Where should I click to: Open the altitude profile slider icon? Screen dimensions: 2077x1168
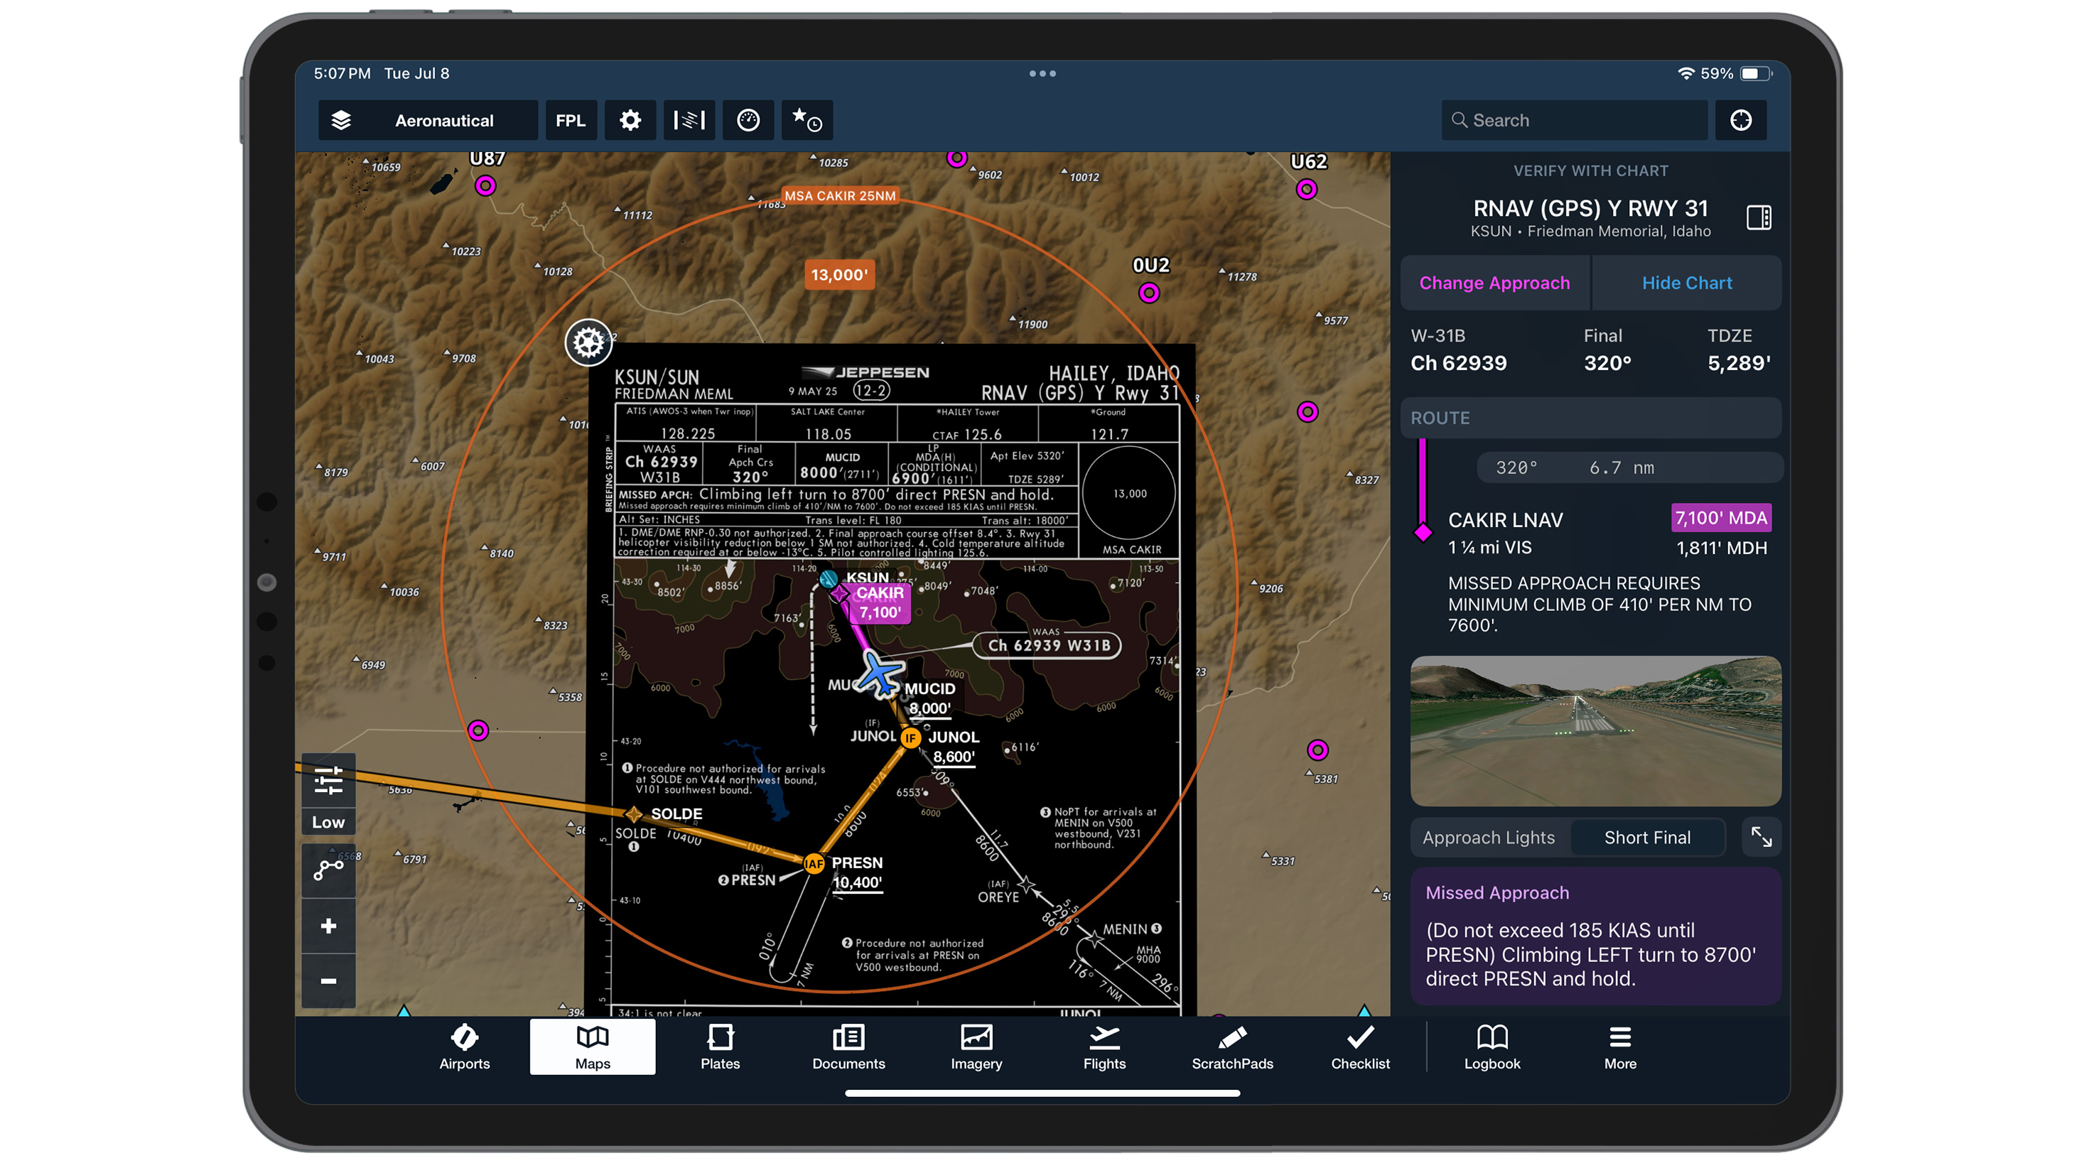(689, 120)
